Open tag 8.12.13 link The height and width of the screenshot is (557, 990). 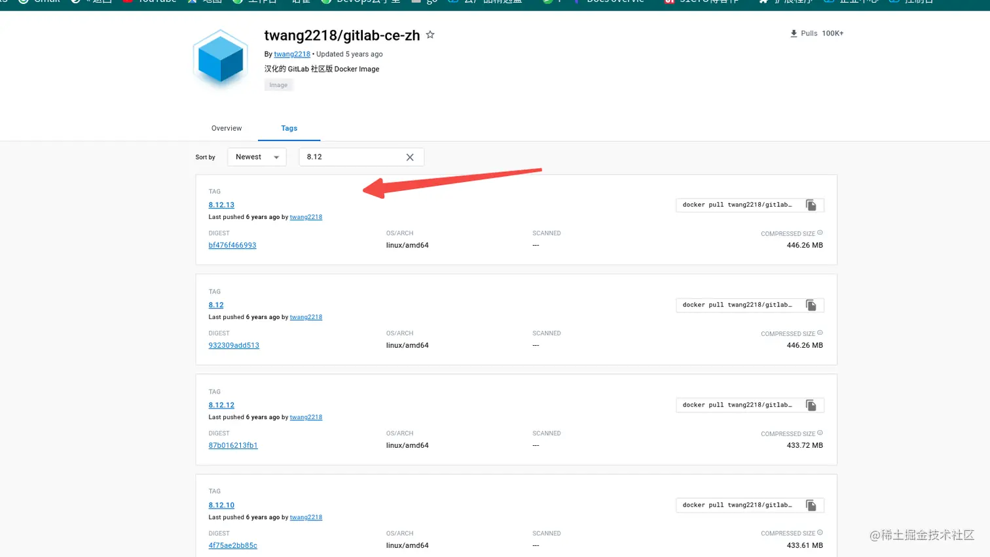(x=221, y=205)
